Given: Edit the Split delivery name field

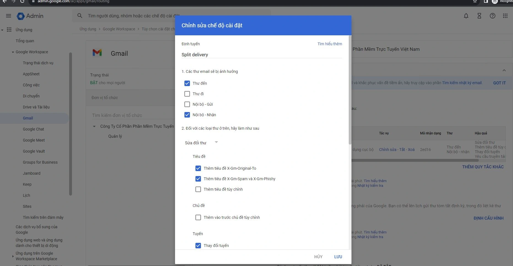Looking at the screenshot, I should click(262, 55).
